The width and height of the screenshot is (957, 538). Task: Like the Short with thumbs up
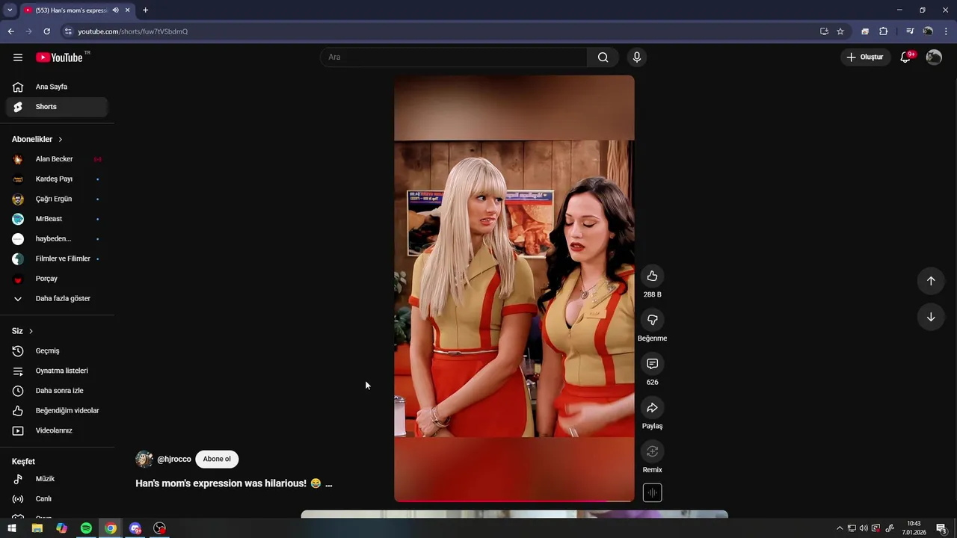tap(652, 276)
